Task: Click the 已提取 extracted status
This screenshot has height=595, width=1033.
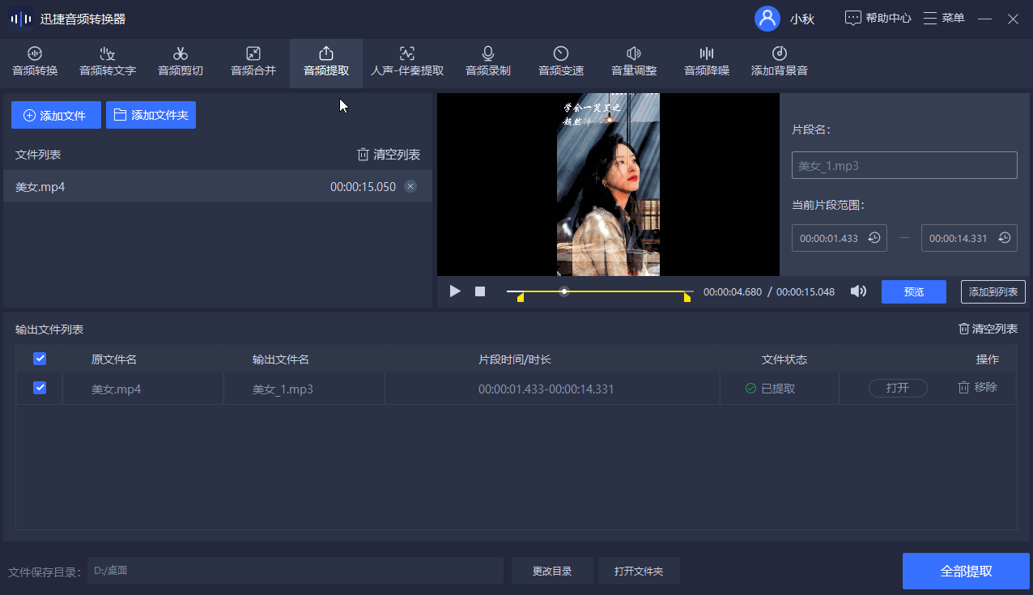Action: click(x=771, y=389)
